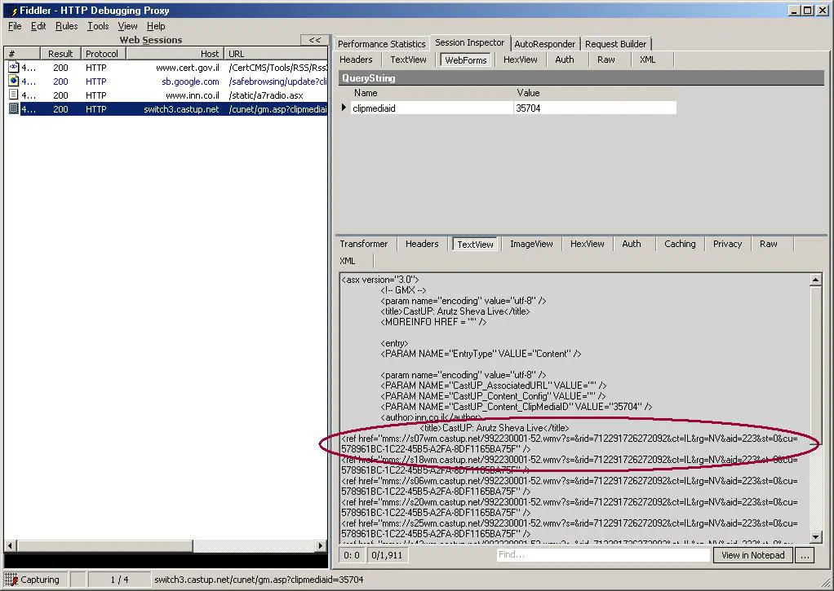Click sessions list left scroll arrow

(x=10, y=546)
